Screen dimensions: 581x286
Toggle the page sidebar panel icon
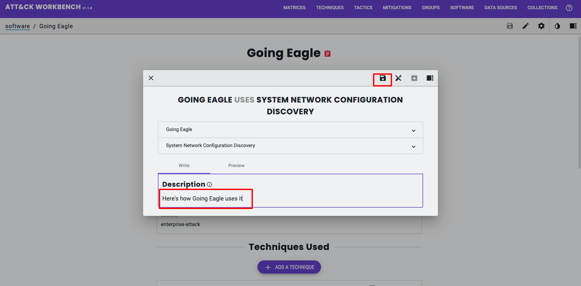point(573,26)
